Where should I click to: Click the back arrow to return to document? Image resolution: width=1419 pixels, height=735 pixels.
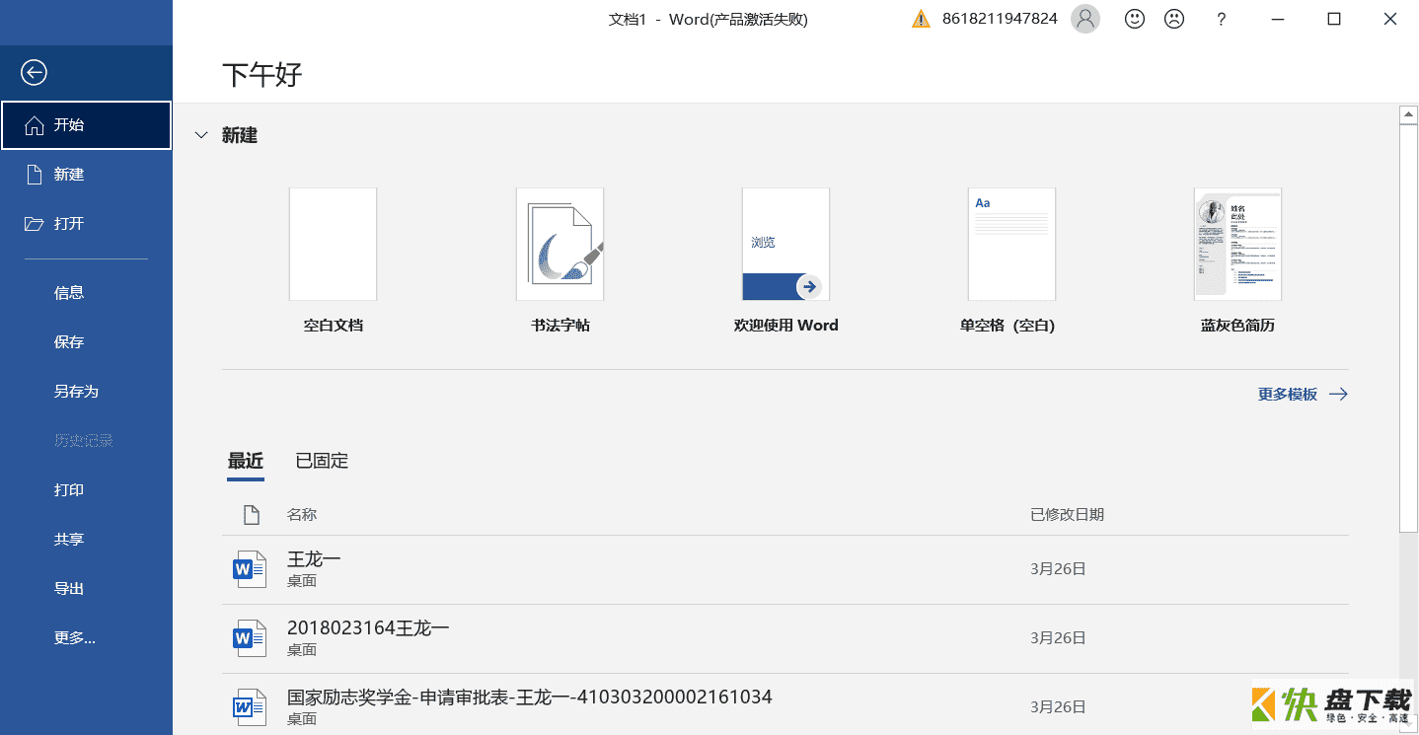coord(35,72)
